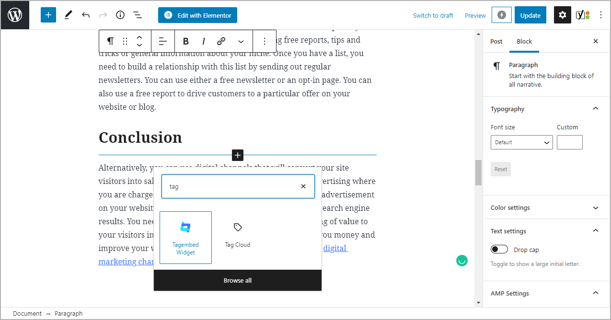
Task: Insert the Tagembed Widget block
Action: (x=185, y=238)
